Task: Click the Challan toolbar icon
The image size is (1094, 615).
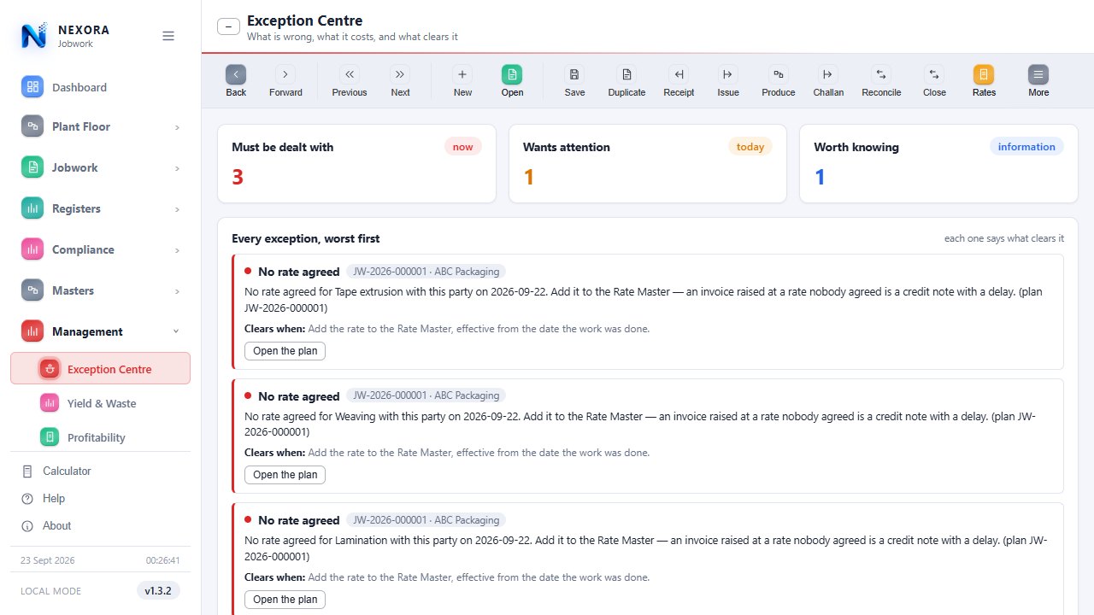Action: coord(827,74)
